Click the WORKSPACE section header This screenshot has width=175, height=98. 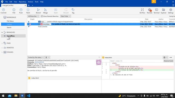coord(11,17)
